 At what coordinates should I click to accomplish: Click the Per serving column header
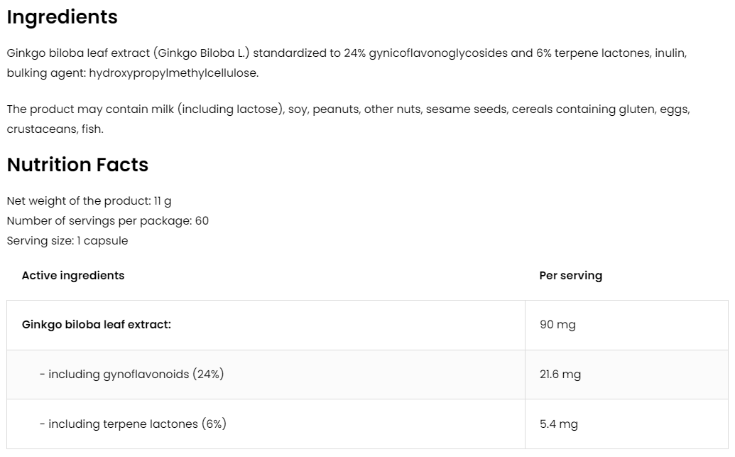(570, 275)
